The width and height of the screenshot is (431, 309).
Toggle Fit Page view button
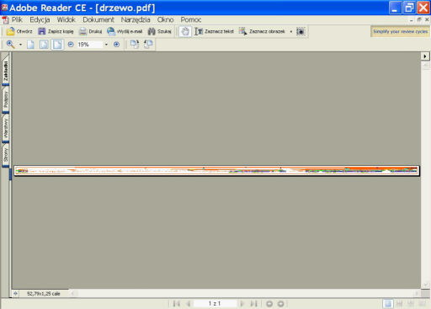pyautogui.click(x=44, y=45)
